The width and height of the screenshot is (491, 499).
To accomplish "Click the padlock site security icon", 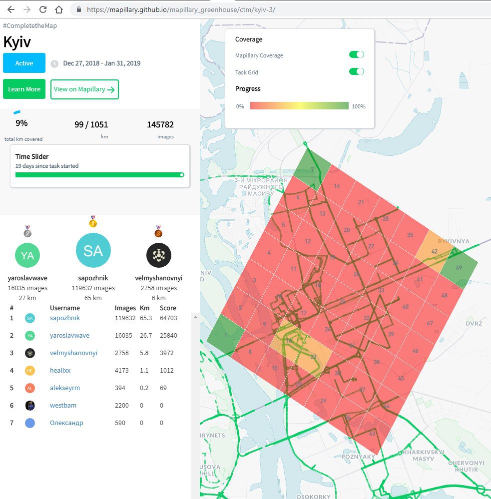I will pos(79,9).
